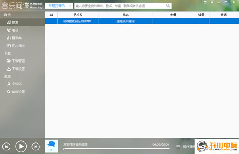Sort by the 音质 column header
This screenshot has height=154, width=239.
click(224, 15)
